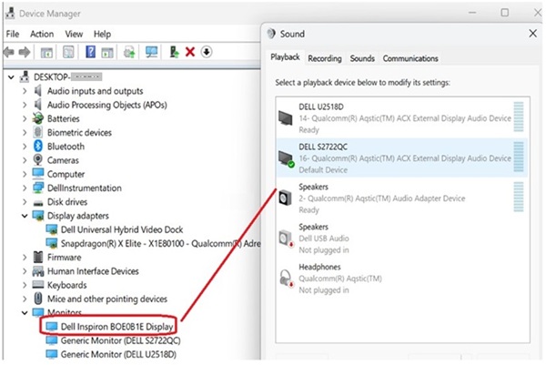546x365 pixels.
Task: Select the Batteries tree entry text
Action: [64, 118]
